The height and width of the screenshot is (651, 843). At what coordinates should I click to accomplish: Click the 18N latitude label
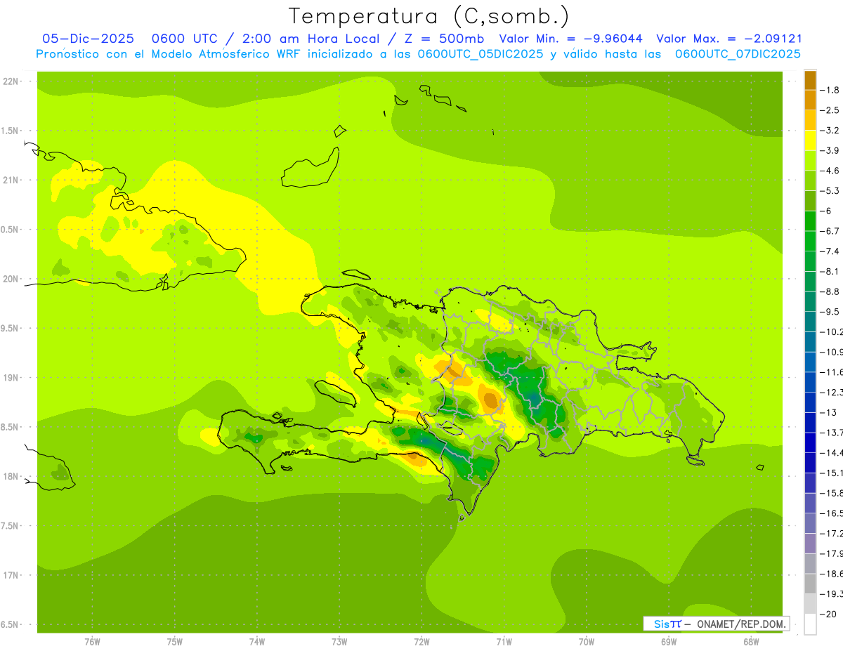pyautogui.click(x=11, y=476)
